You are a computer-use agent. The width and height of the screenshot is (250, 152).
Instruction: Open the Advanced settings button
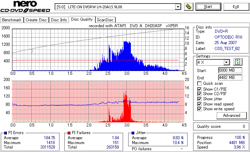[231, 115]
